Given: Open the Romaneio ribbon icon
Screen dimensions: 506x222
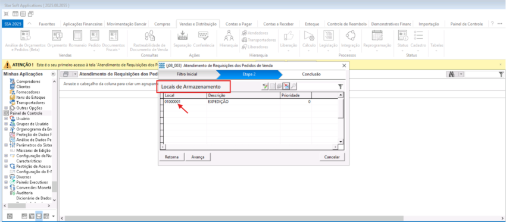Looking at the screenshot, I should click(x=78, y=39).
